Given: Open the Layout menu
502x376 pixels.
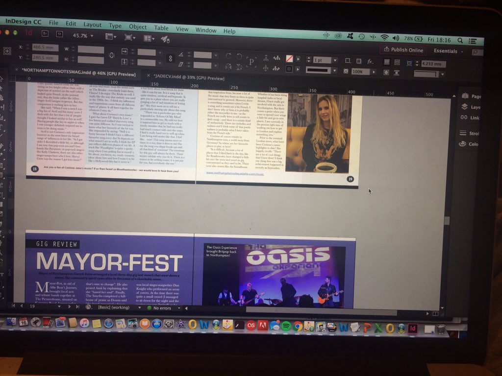Looking at the screenshot, I should pos(92,24).
